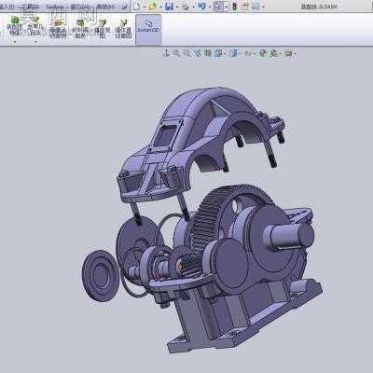Open the 插入 (Insert) menu
The image size is (373, 373).
[x=7, y=7]
